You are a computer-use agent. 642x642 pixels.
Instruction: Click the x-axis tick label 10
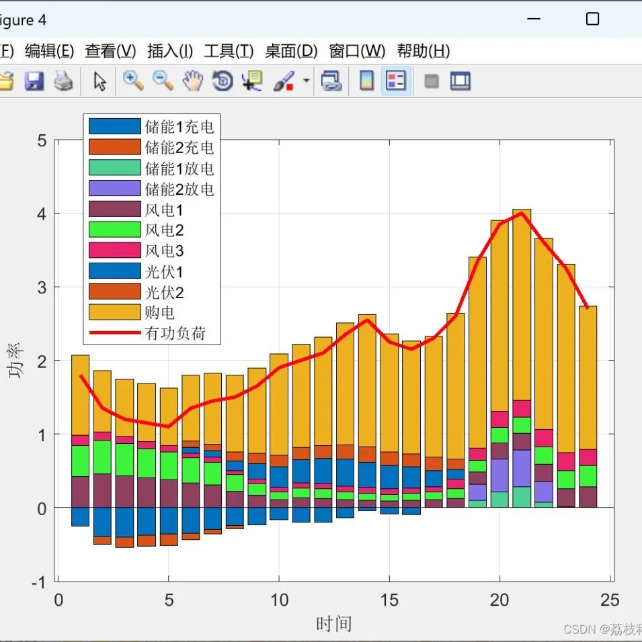pos(279,600)
